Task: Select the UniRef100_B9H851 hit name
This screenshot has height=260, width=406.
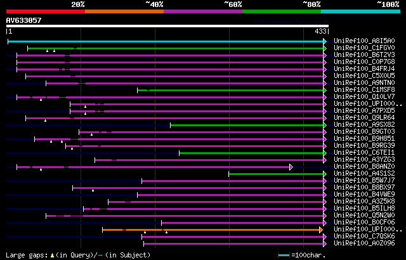Action: [x=364, y=139]
